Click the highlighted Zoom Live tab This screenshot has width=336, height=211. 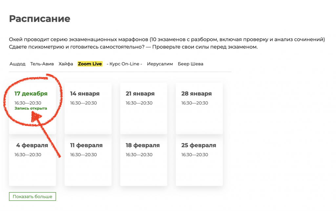point(90,64)
